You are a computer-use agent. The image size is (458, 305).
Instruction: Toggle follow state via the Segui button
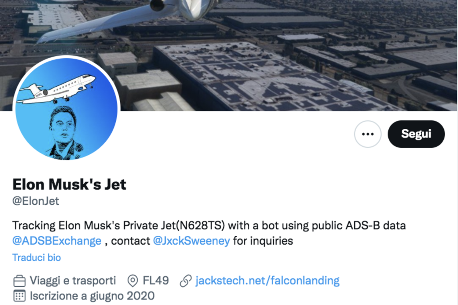(x=416, y=134)
